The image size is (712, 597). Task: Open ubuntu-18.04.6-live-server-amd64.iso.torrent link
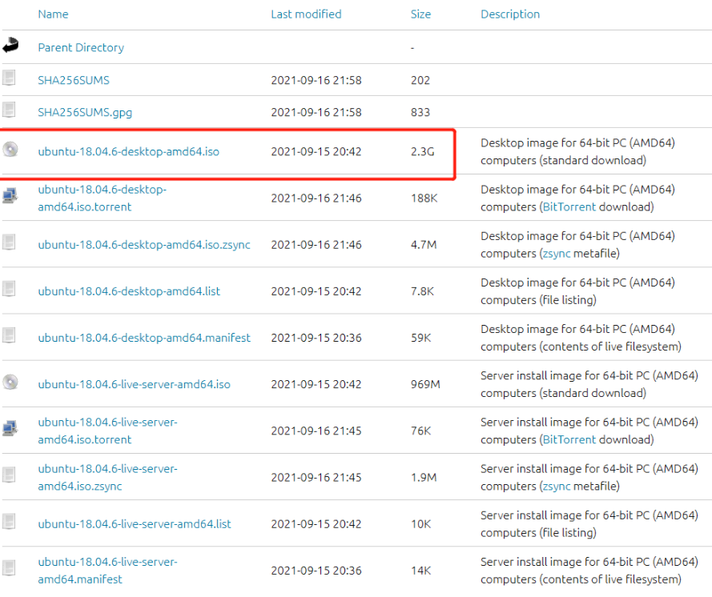click(107, 431)
